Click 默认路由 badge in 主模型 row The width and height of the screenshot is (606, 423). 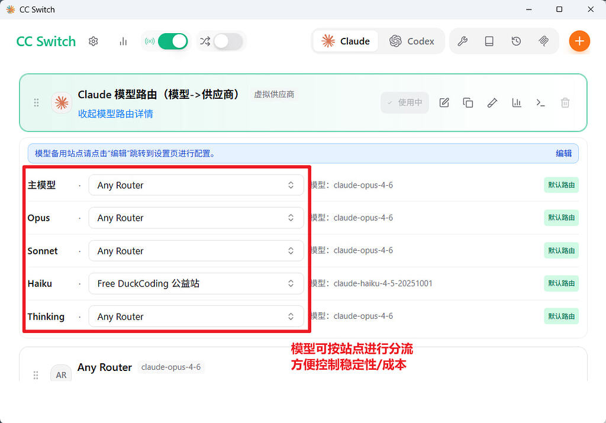point(561,185)
